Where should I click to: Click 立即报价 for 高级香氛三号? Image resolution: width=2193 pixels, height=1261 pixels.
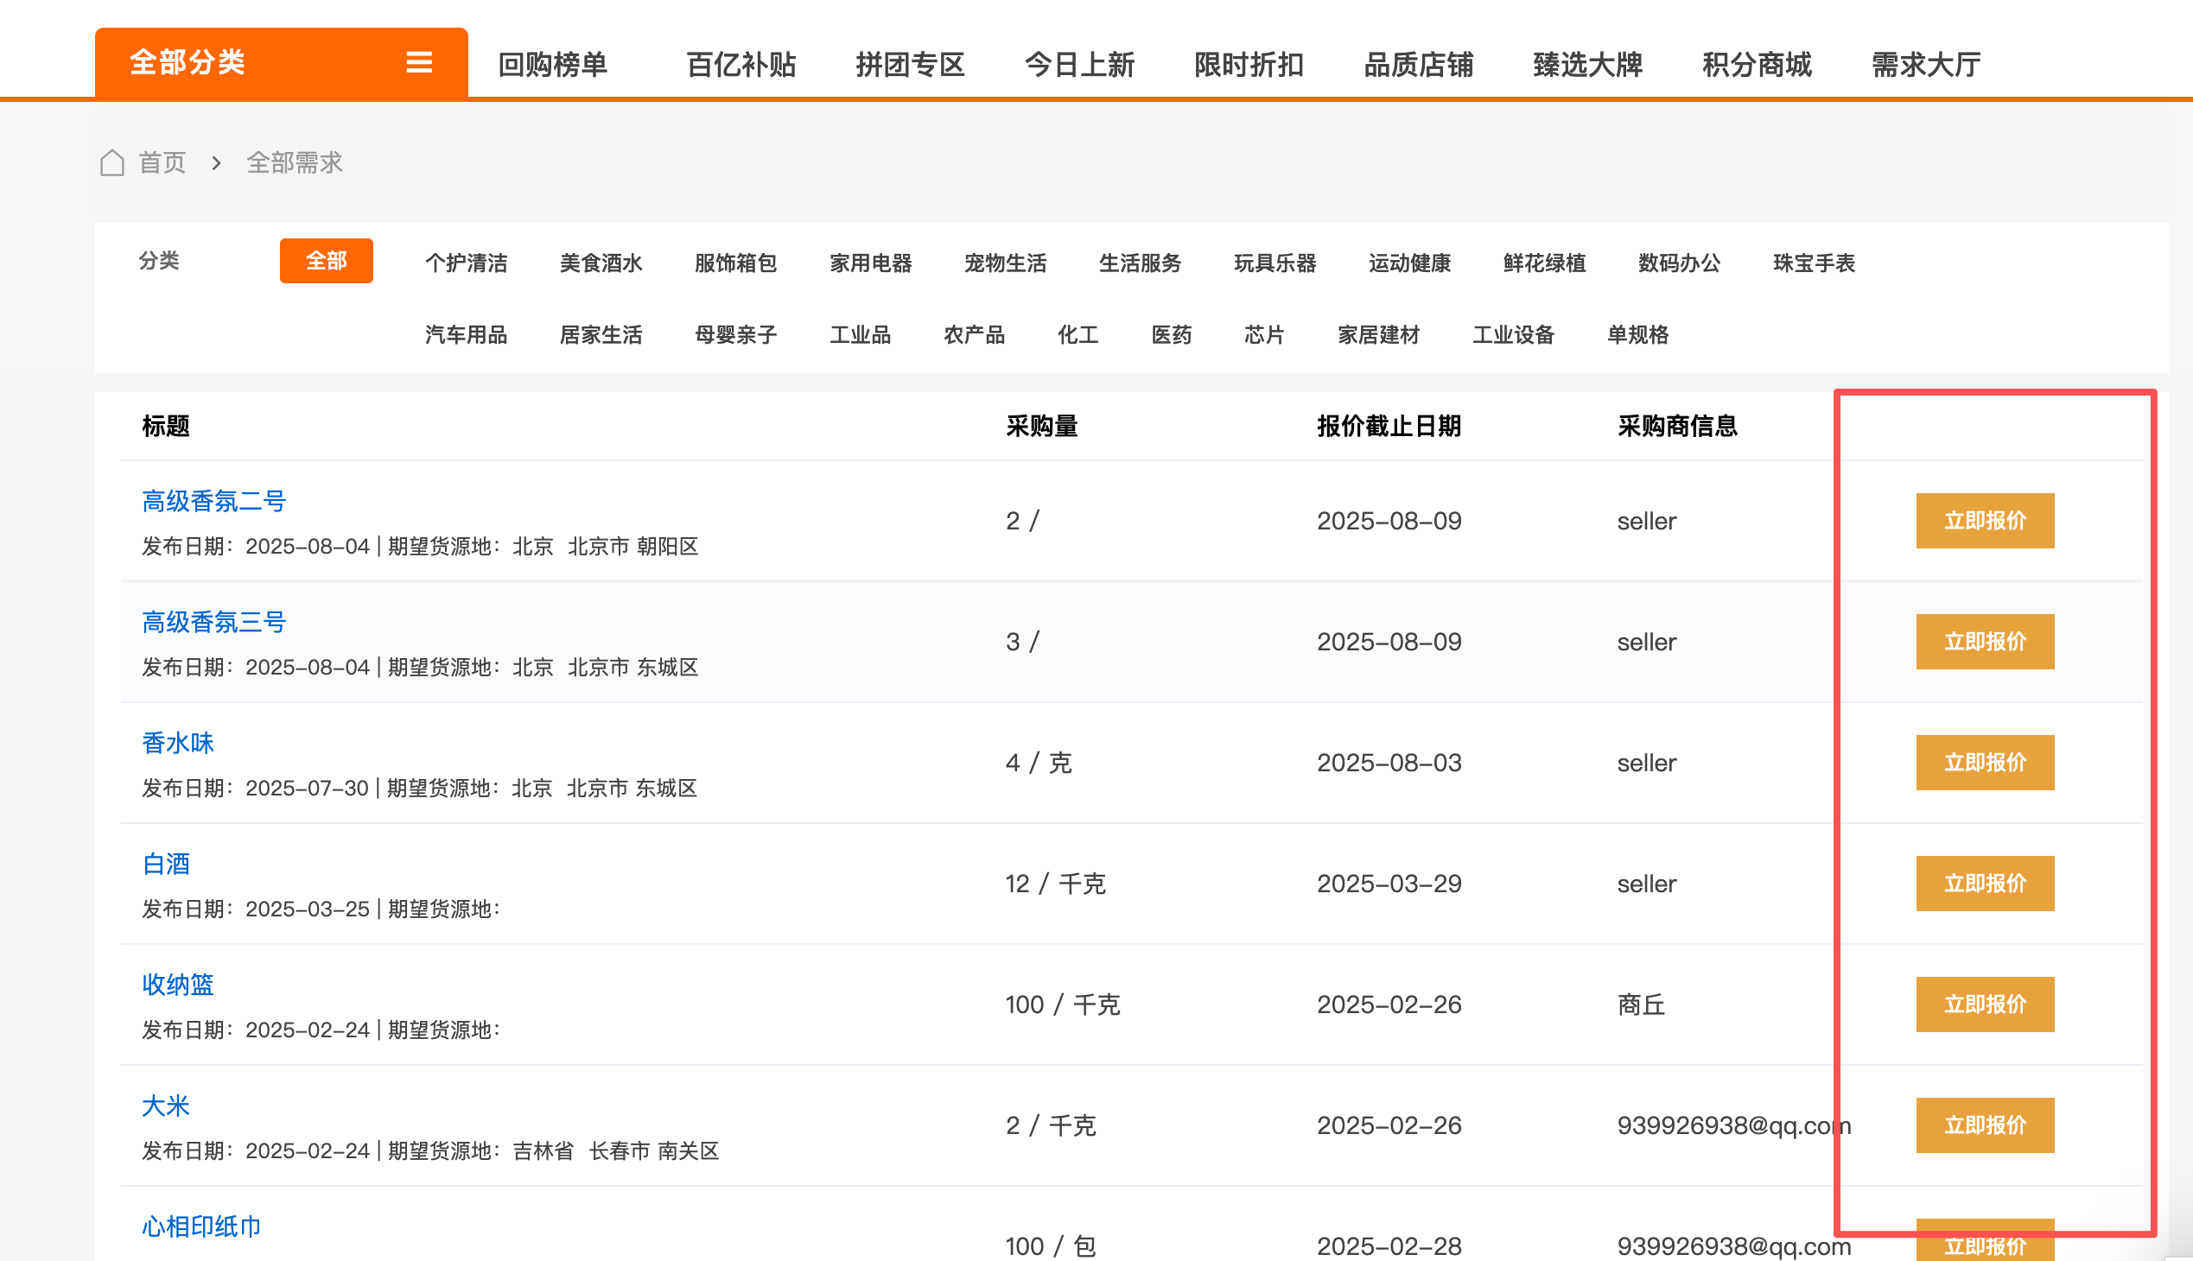1984,642
